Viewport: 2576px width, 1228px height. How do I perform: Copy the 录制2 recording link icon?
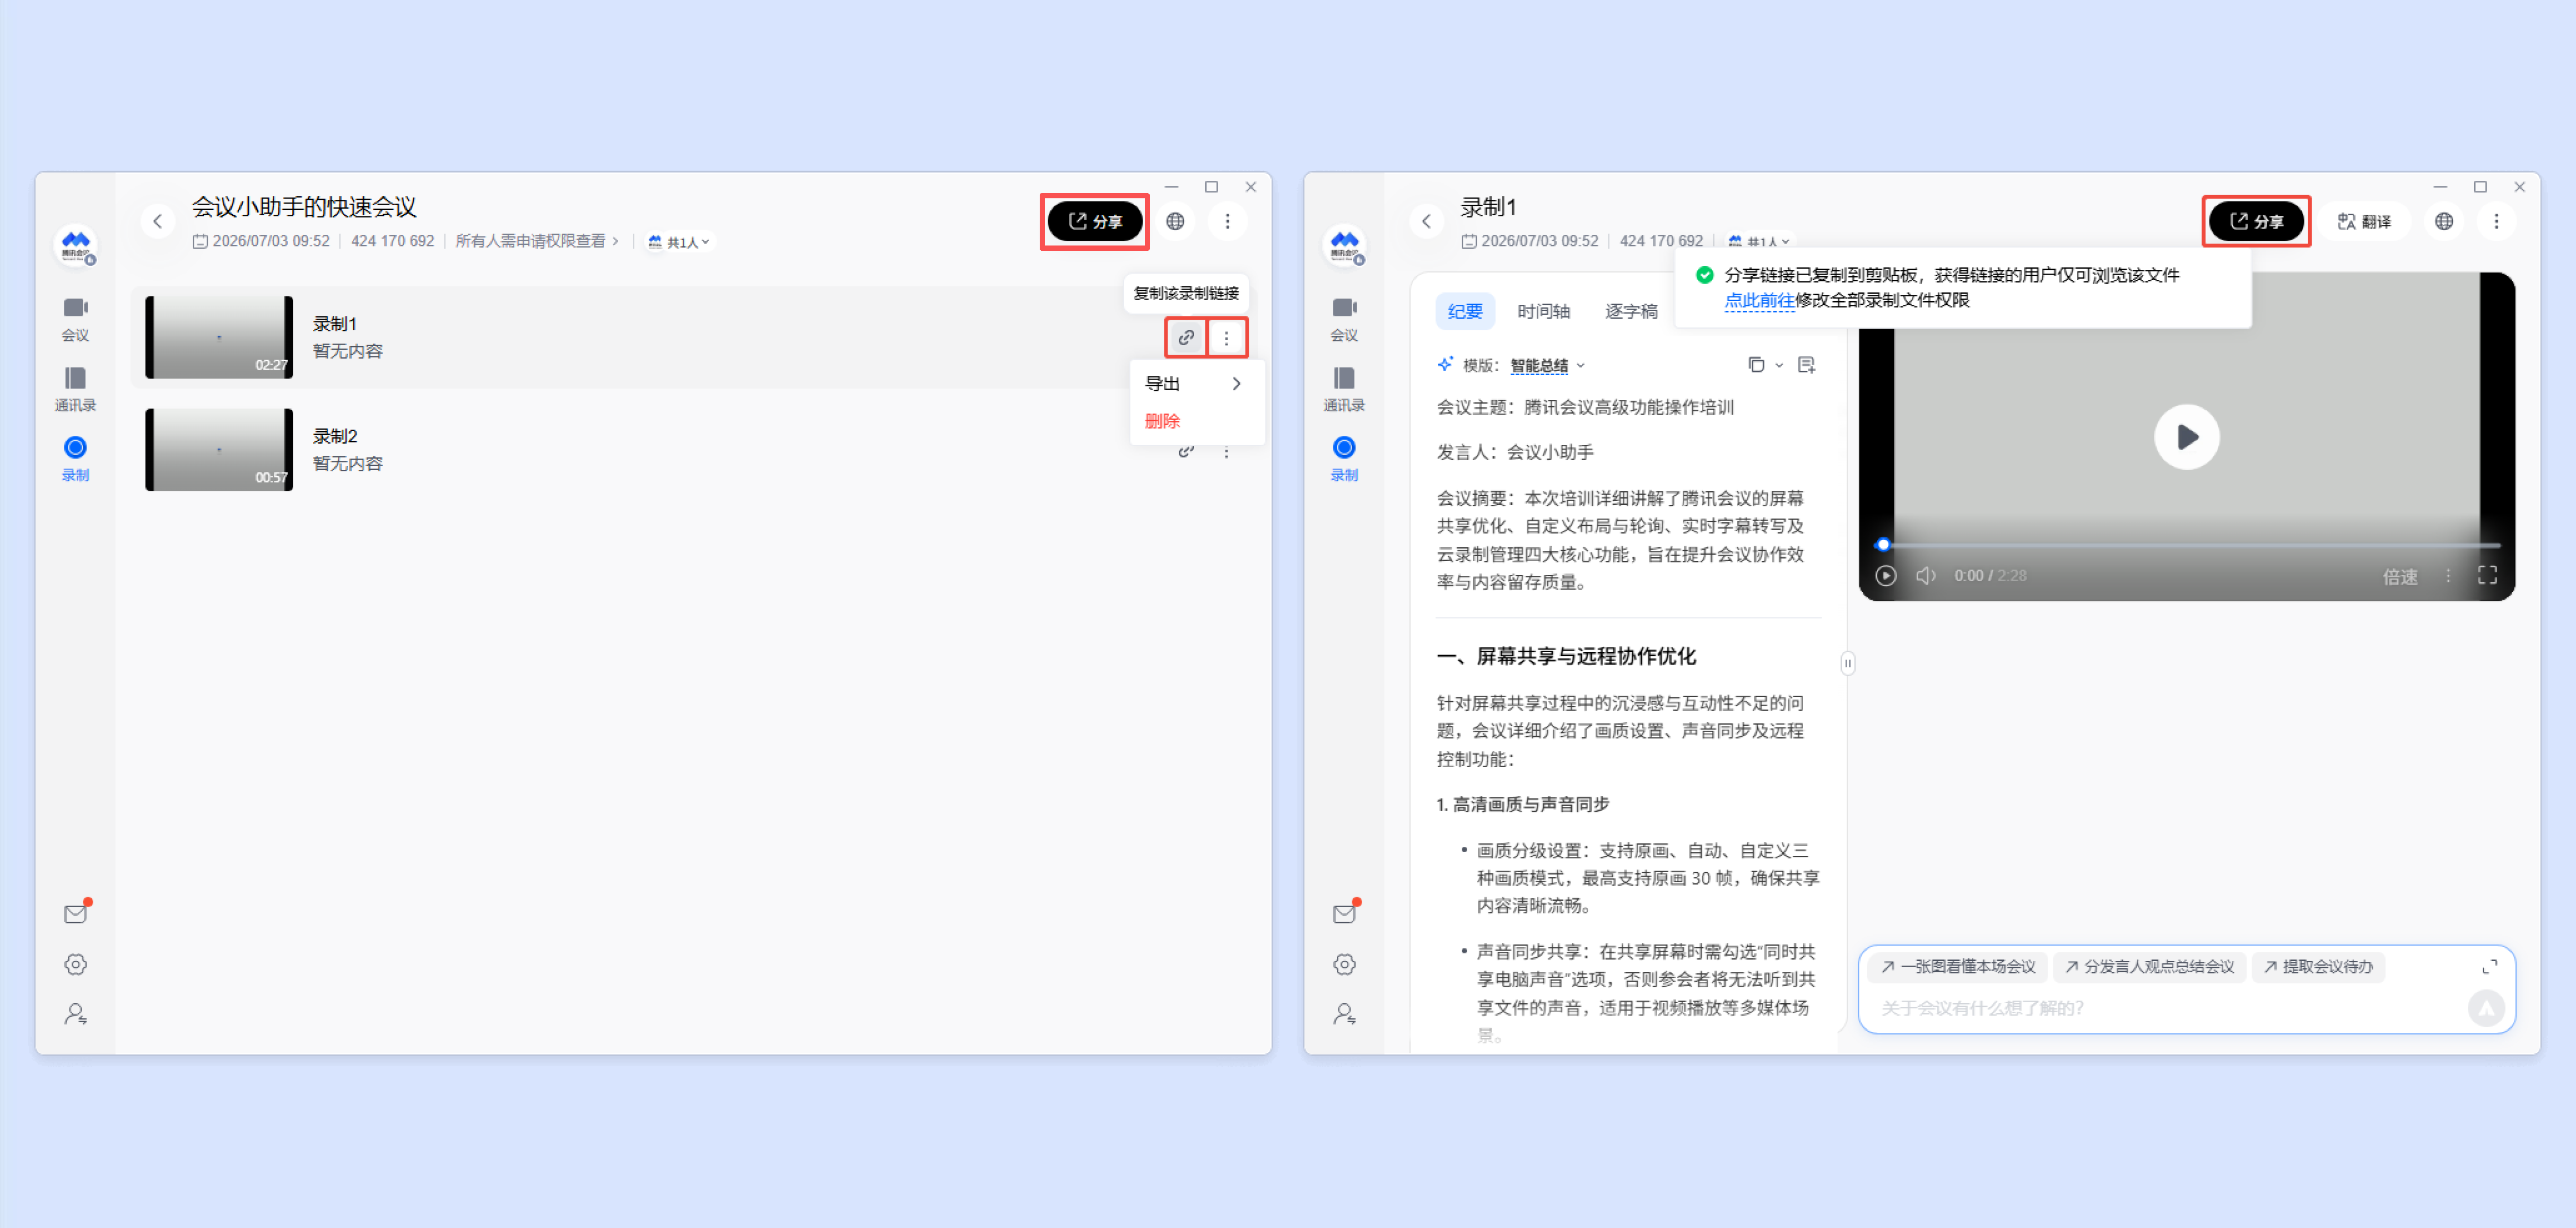click(1186, 452)
